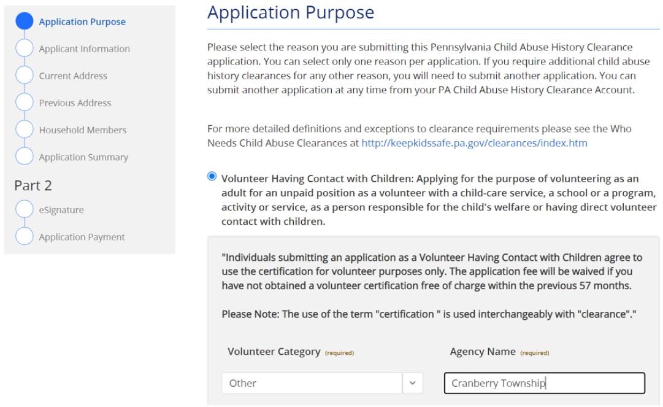The width and height of the screenshot is (663, 407).
Task: Go to Applicant Information step label
Action: click(x=85, y=48)
